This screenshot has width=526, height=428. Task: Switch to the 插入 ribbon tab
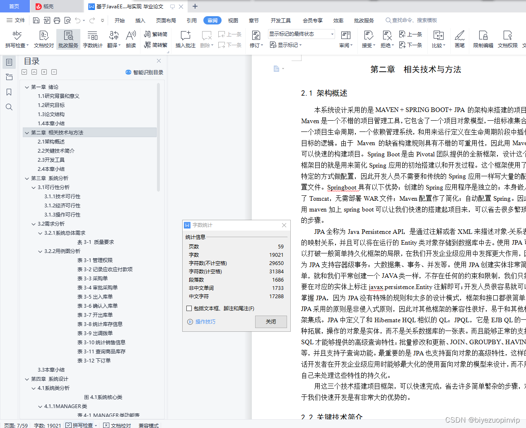(140, 20)
